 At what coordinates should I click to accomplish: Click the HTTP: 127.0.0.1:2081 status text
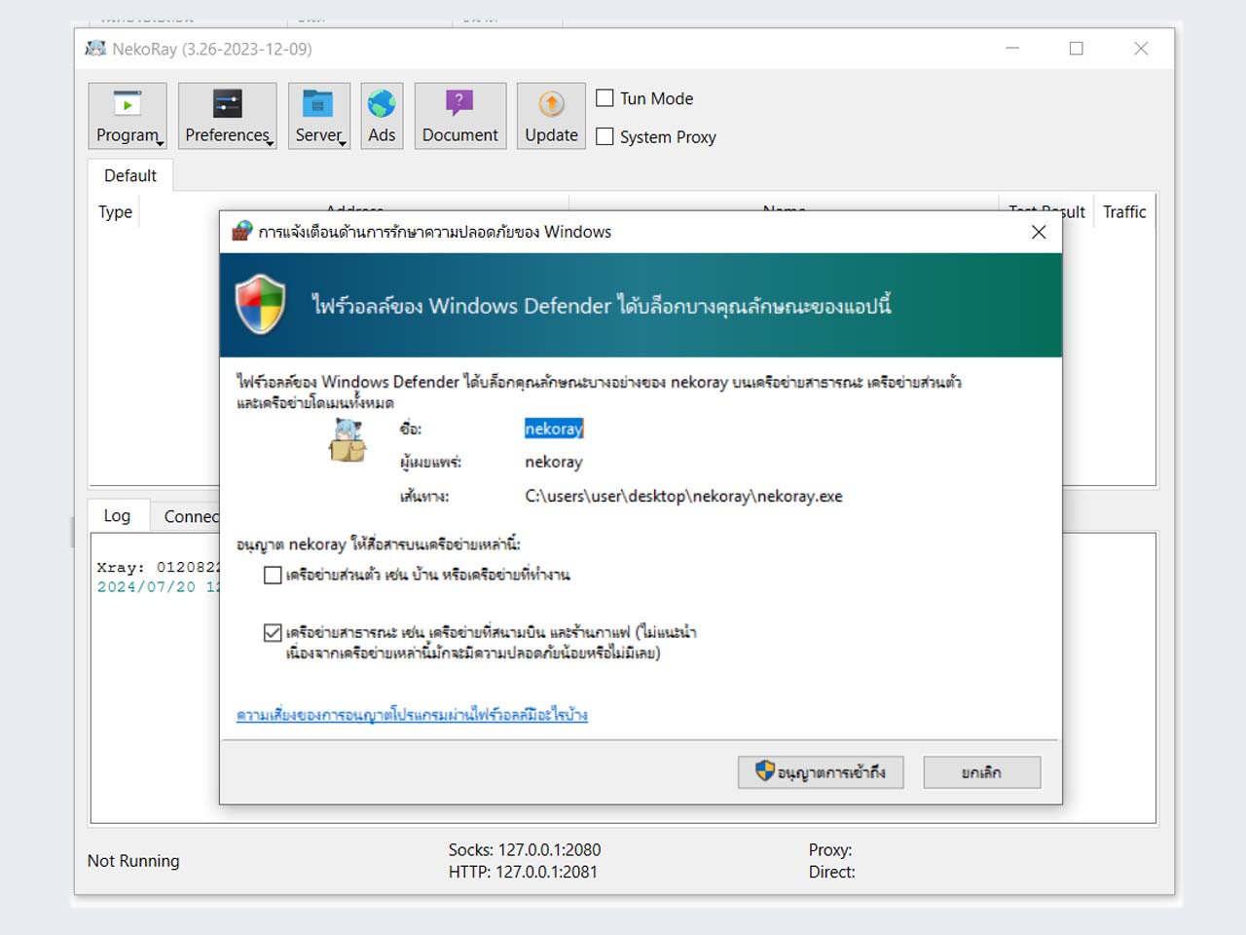tap(523, 872)
